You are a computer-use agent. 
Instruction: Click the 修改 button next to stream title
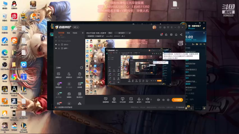click(110, 33)
